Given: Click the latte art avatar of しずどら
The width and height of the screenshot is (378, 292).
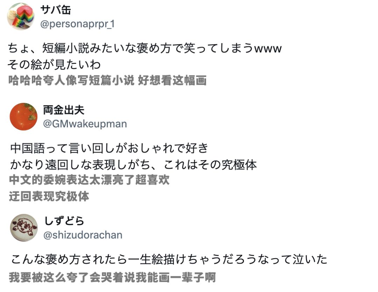Looking at the screenshot, I should [23, 227].
